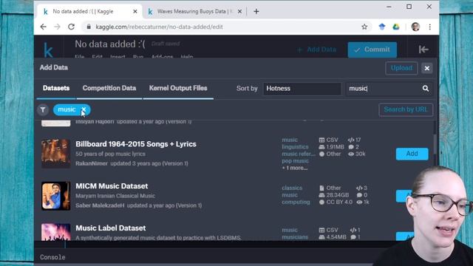The height and width of the screenshot is (266, 473).
Task: Open author RakanNimer's profile
Action: click(x=92, y=163)
